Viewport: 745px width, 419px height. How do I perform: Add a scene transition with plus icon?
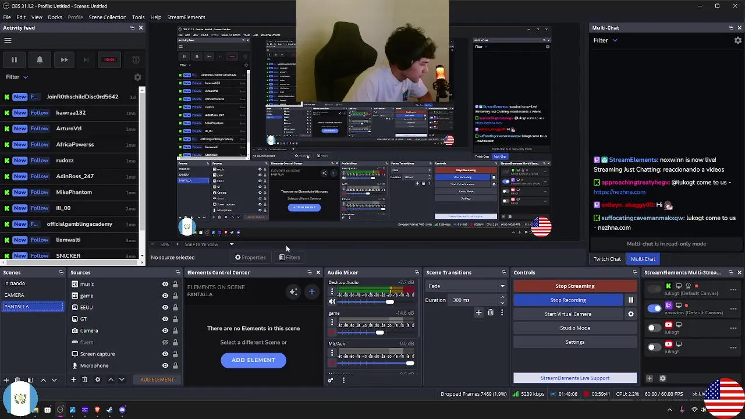click(x=478, y=313)
